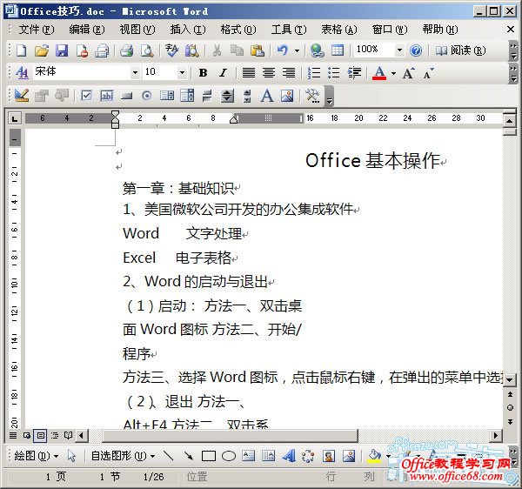Apply the red font color swatch

click(x=379, y=73)
